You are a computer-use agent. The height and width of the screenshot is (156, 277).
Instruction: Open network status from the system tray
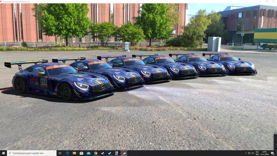(249, 153)
